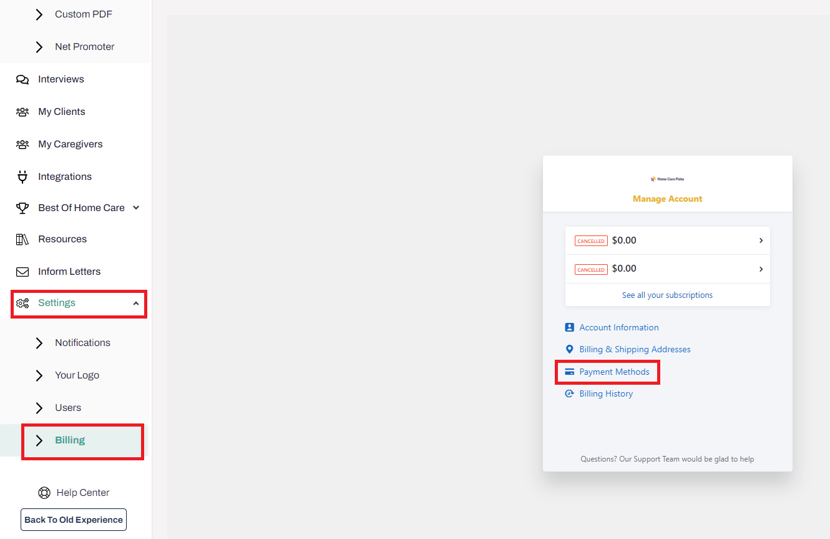
Task: Select the first CANCELLED subscription row
Action: [667, 240]
